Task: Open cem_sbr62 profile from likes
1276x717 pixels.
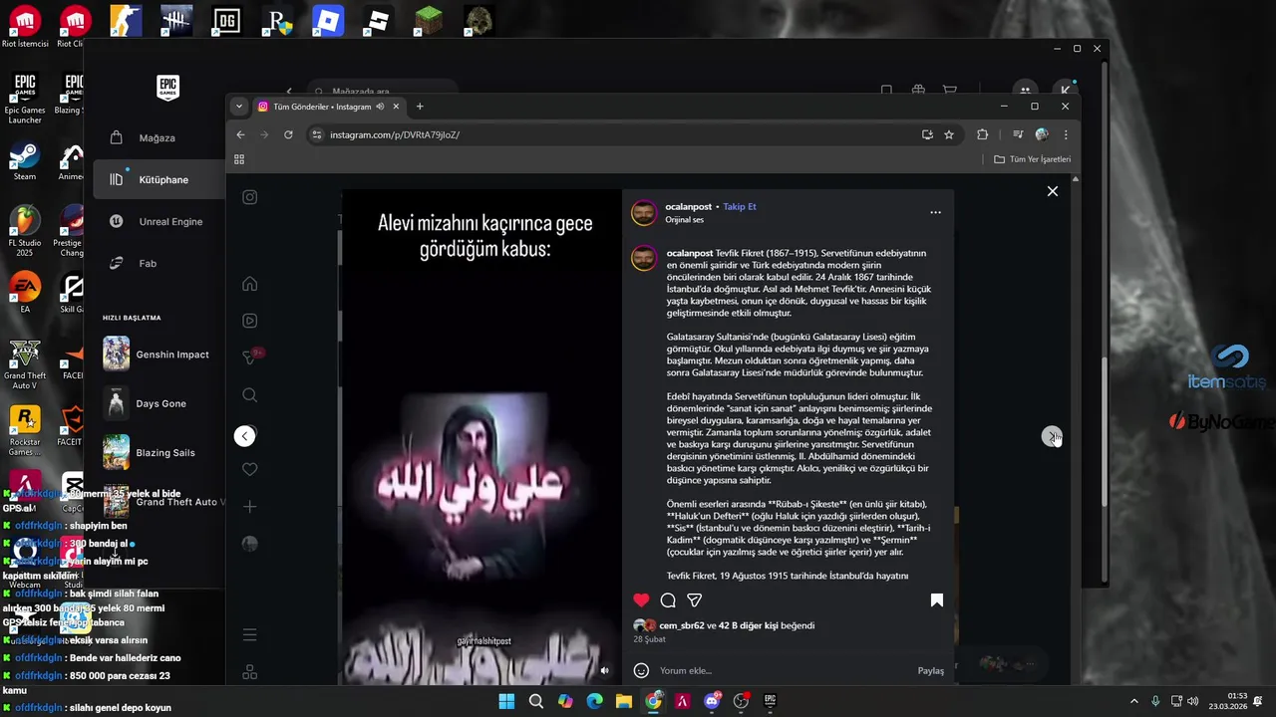Action: coord(682,625)
